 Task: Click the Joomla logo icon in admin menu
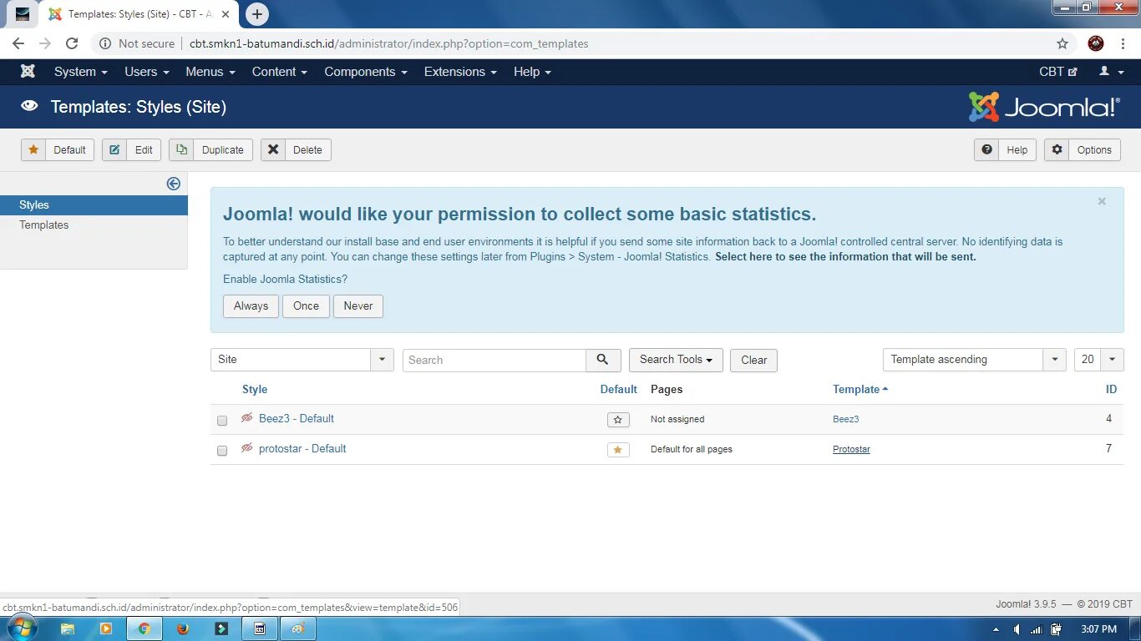(x=28, y=71)
